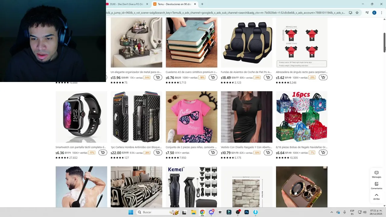Add the Cuaderno A5 notebook to cart
This screenshot has height=217, width=386.
[x=213, y=77]
